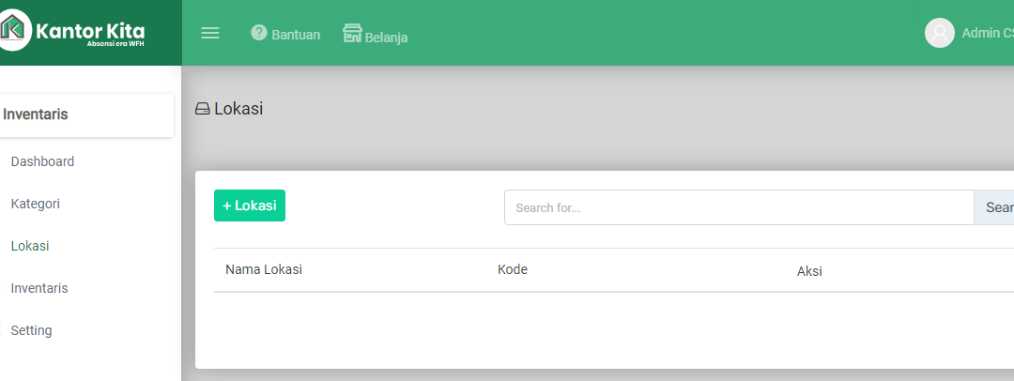Open the Inventaris sidebar item below Lokasi
1014x381 pixels.
click(x=39, y=288)
